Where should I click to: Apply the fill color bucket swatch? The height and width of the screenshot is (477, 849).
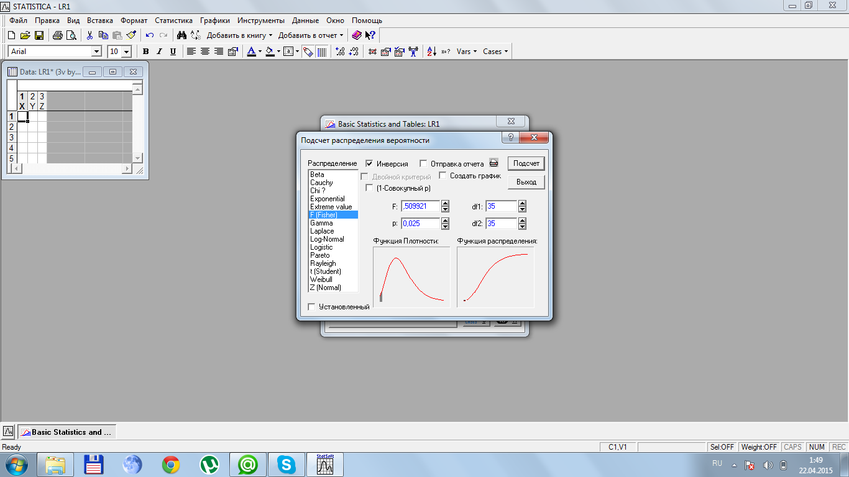[x=270, y=52]
